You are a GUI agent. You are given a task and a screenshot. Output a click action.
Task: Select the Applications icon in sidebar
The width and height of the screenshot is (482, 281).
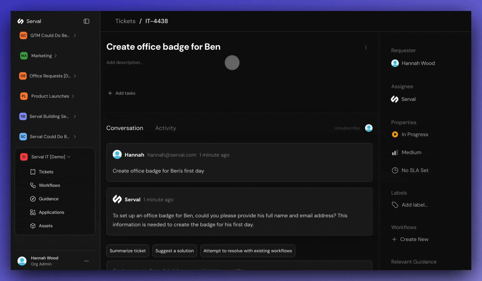pyautogui.click(x=33, y=212)
